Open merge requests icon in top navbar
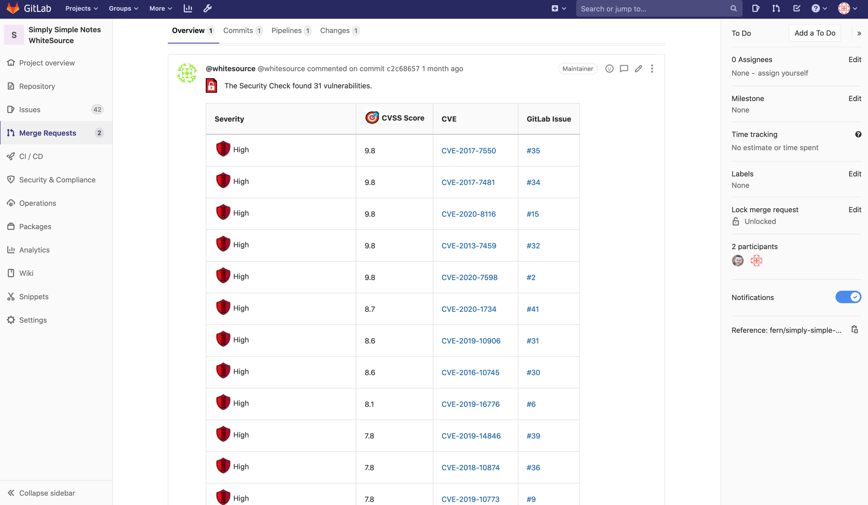The height and width of the screenshot is (505, 868). click(x=776, y=9)
